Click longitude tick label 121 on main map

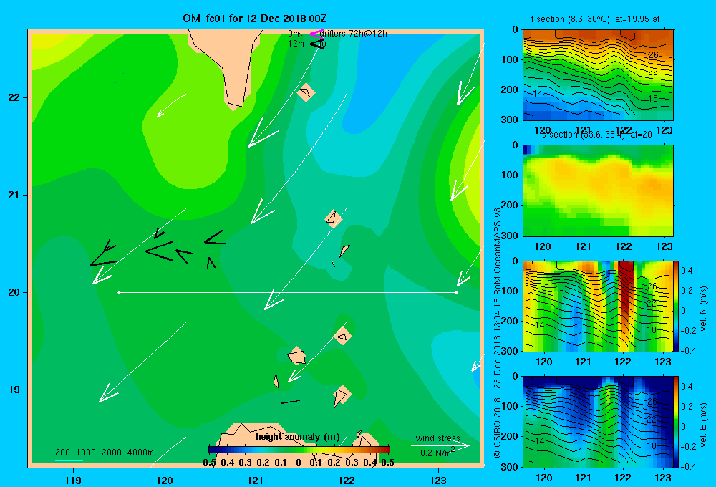256,480
